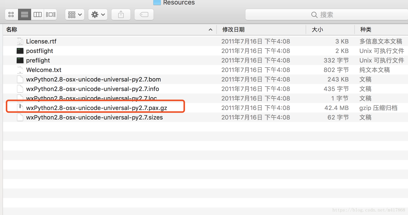Click Unix 可执行文件 kind in postflight row
The image size is (408, 215).
[x=382, y=51]
